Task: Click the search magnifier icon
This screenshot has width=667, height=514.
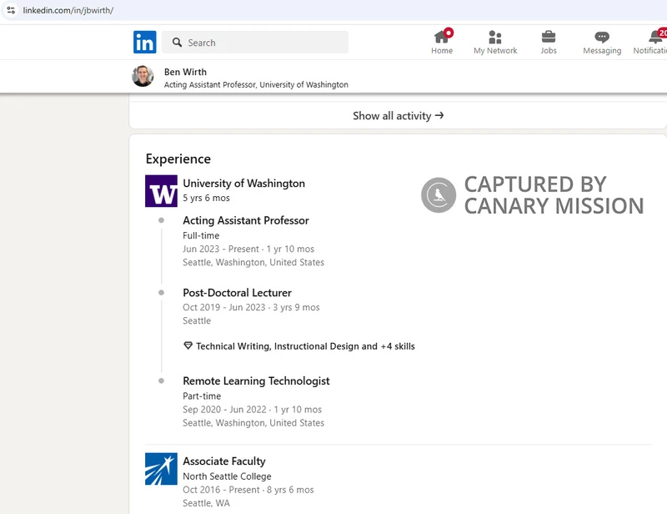Action: pos(177,43)
